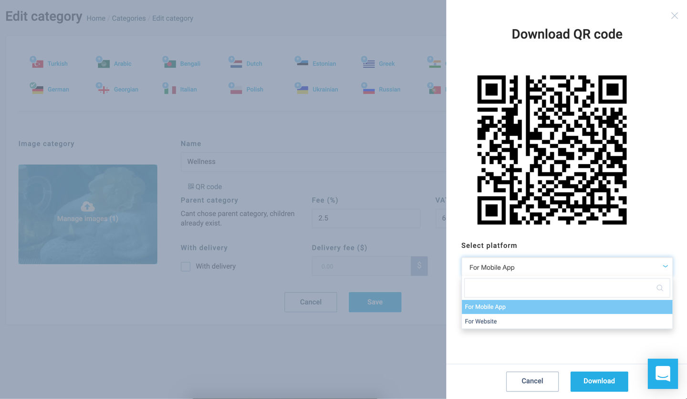Click the Turkish flag icon

38,63
